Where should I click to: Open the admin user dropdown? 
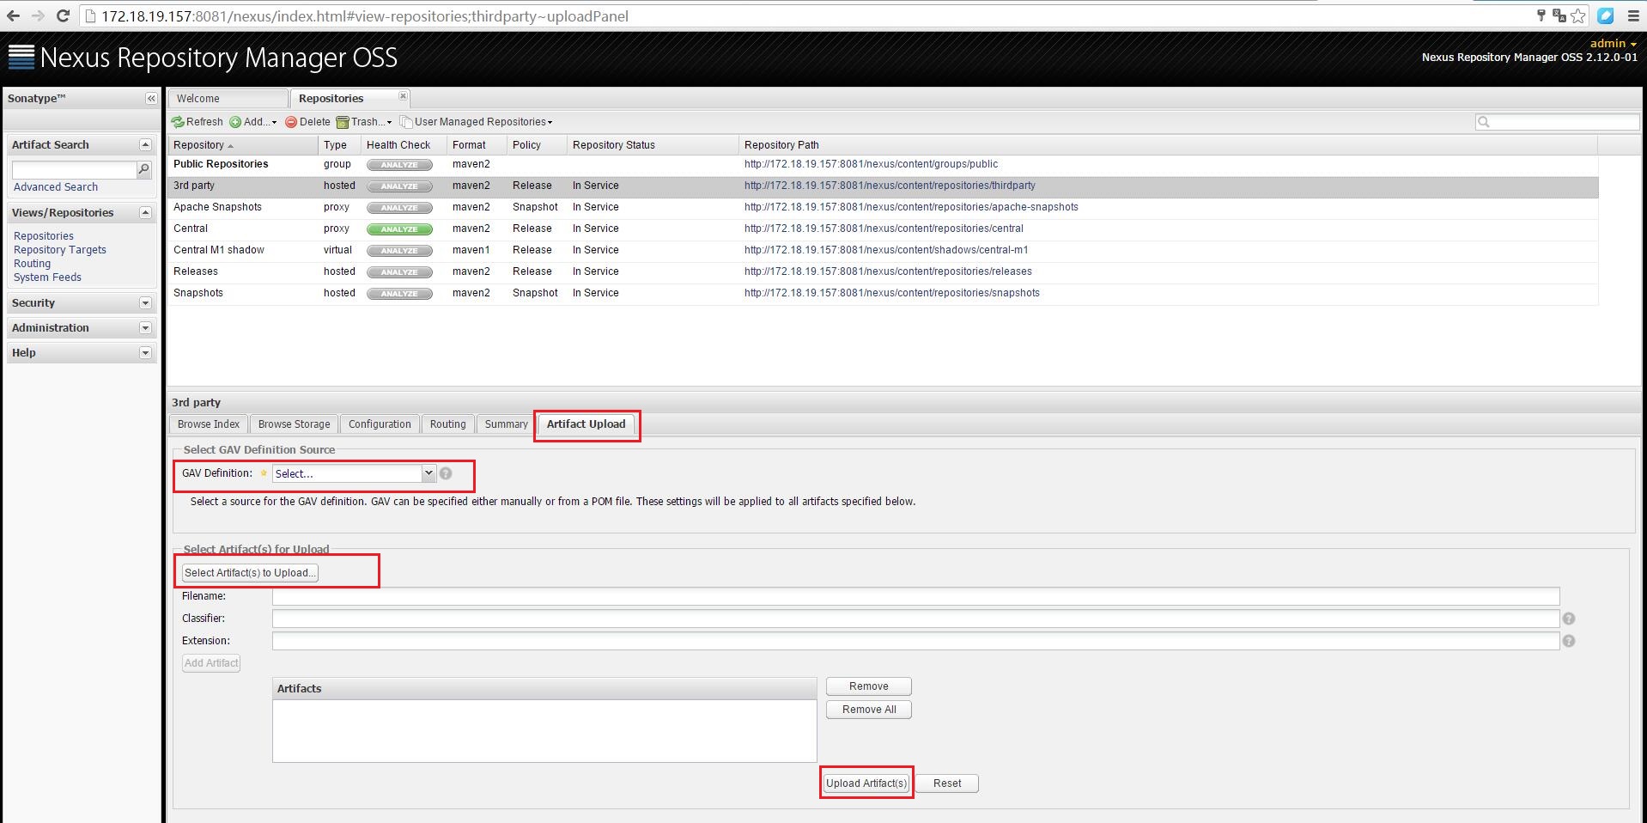tap(1613, 44)
